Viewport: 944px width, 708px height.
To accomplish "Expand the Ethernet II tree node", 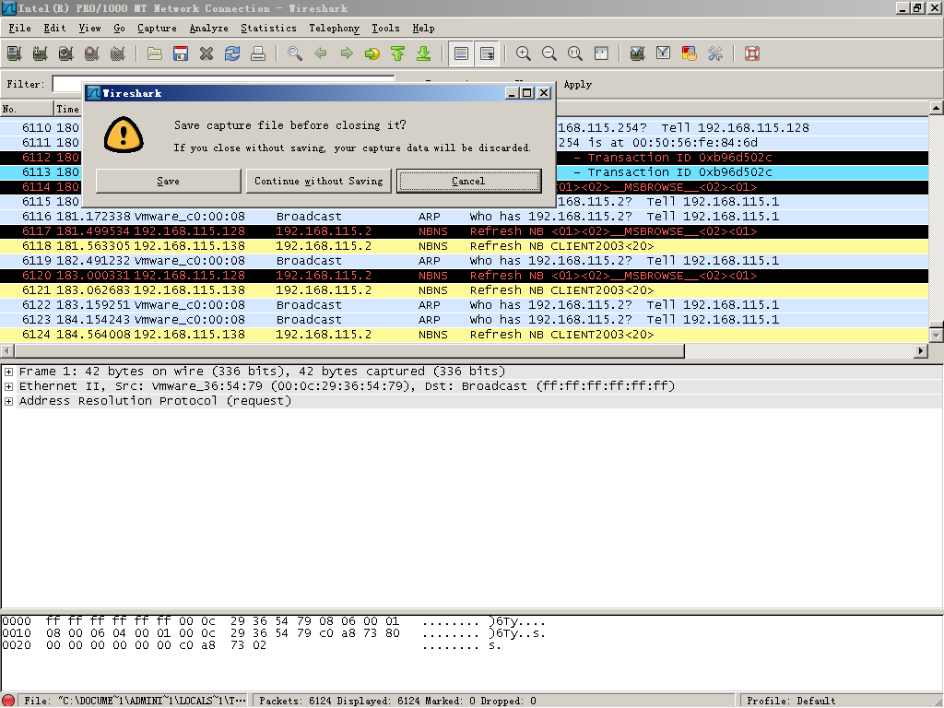I will click(8, 386).
